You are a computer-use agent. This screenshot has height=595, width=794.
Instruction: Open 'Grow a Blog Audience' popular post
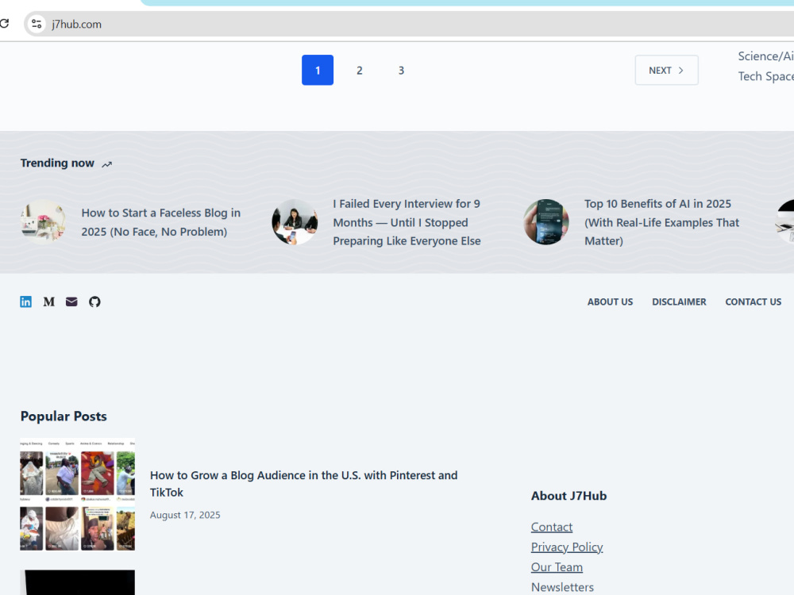tap(304, 484)
